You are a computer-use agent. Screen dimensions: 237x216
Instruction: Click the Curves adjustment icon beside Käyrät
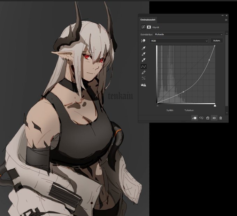click(x=143, y=27)
